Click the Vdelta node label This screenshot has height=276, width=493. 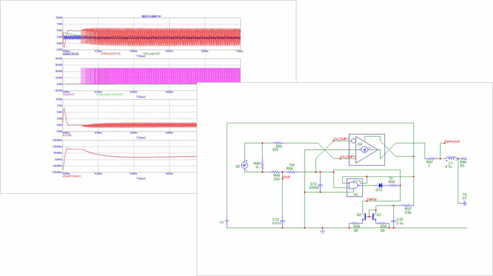pos(372,199)
